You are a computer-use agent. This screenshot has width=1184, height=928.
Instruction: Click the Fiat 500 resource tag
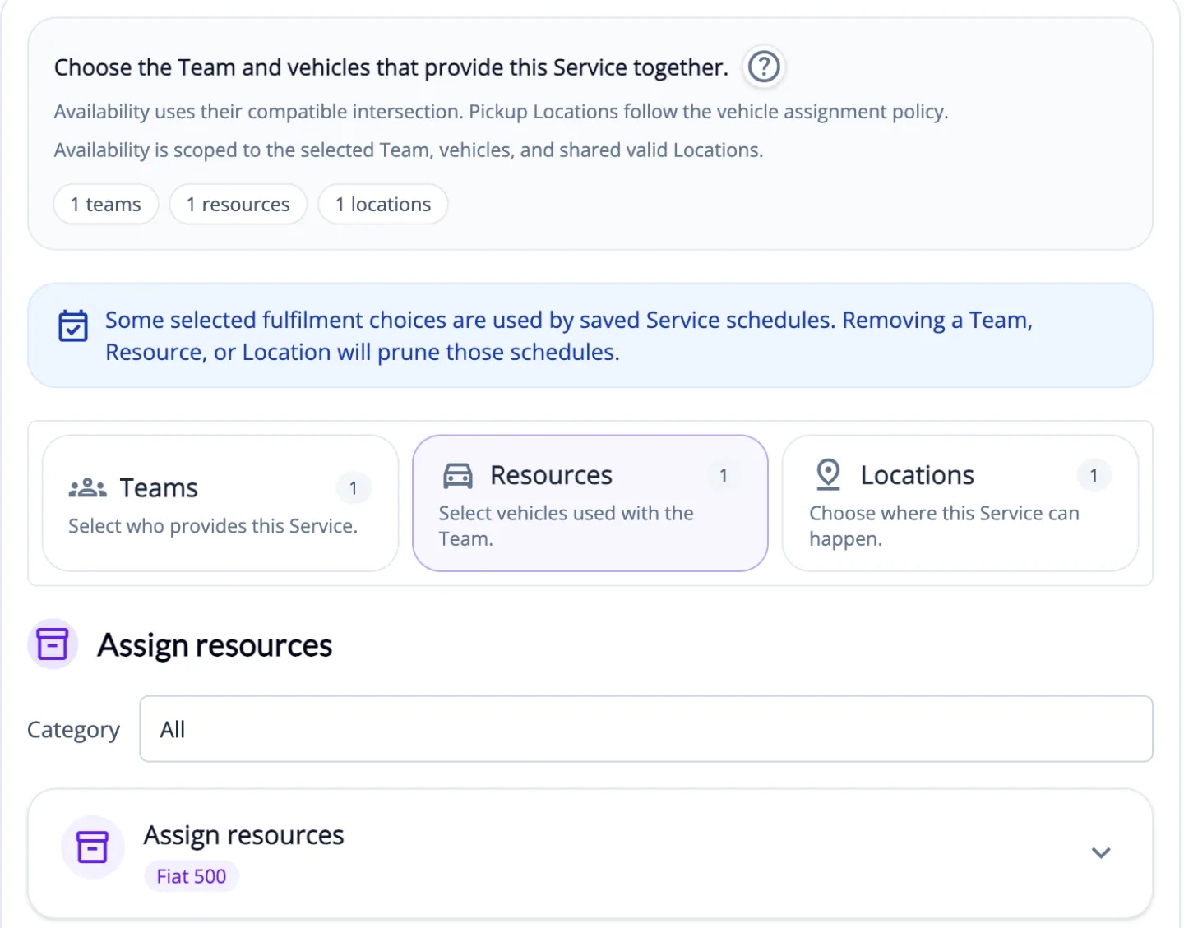[x=192, y=876]
